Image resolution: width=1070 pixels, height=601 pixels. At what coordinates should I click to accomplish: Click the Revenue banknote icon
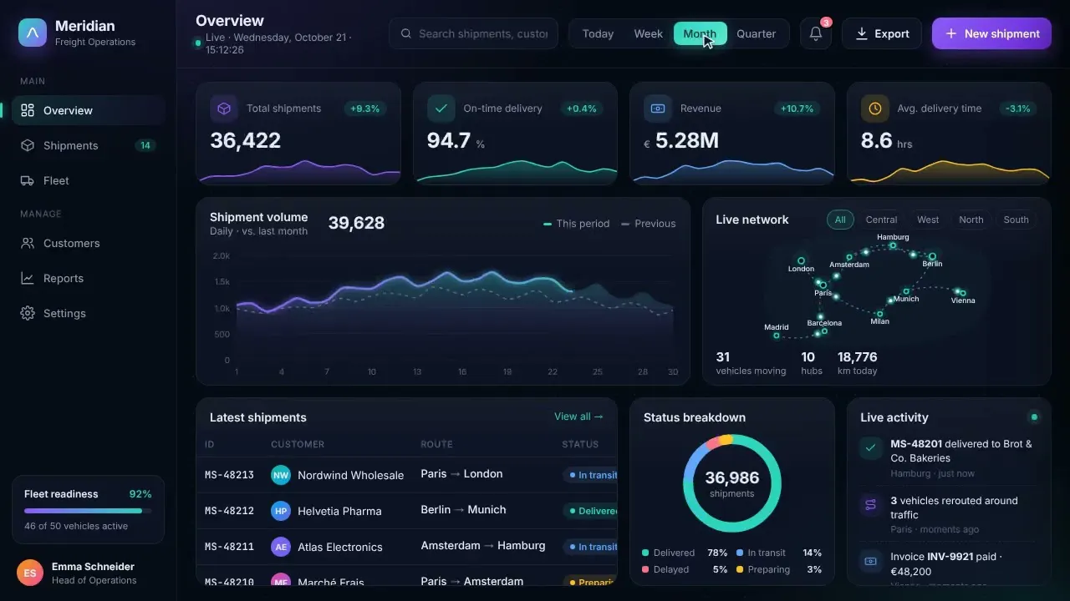658,109
